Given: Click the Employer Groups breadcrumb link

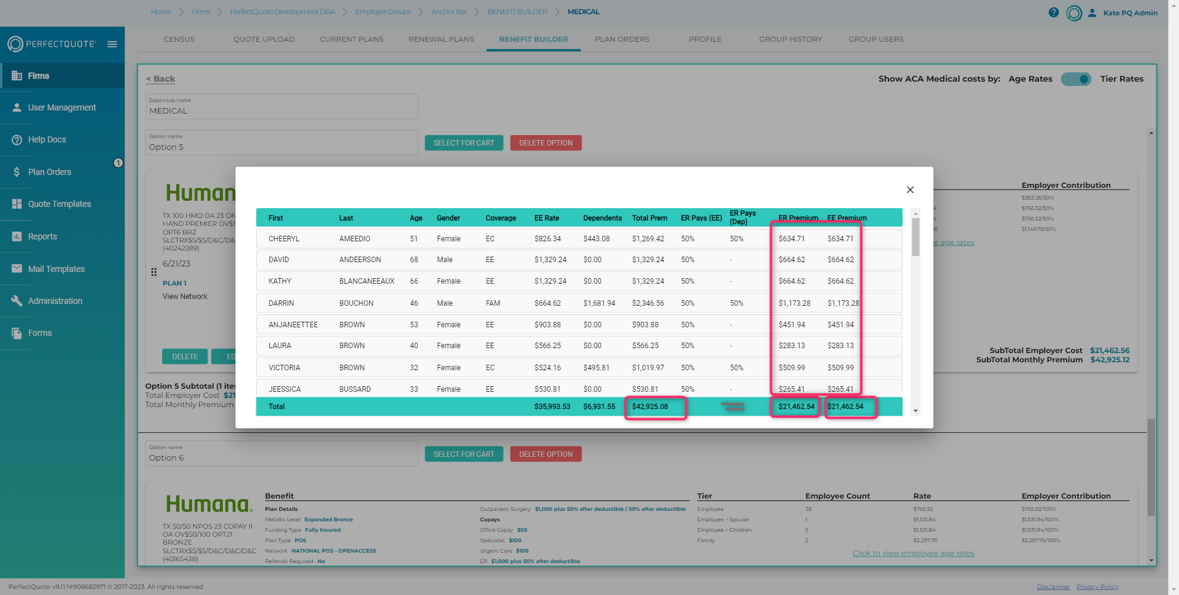Looking at the screenshot, I should tap(383, 12).
